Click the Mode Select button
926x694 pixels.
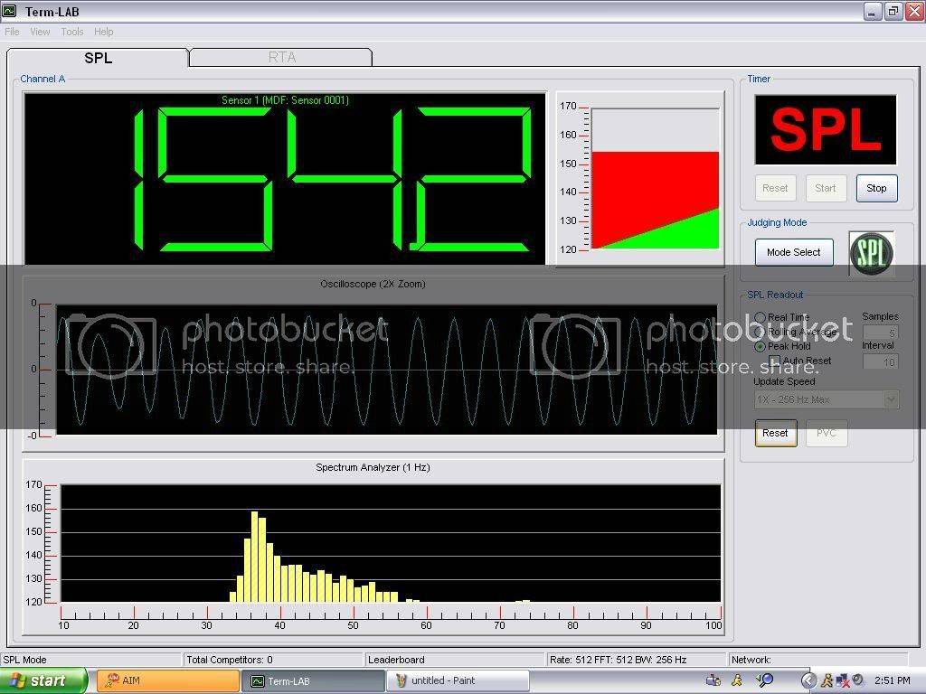point(794,253)
